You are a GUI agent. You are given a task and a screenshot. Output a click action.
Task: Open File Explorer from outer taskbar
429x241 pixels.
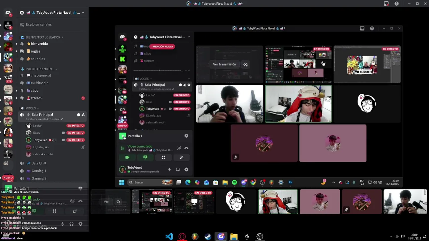234,237
